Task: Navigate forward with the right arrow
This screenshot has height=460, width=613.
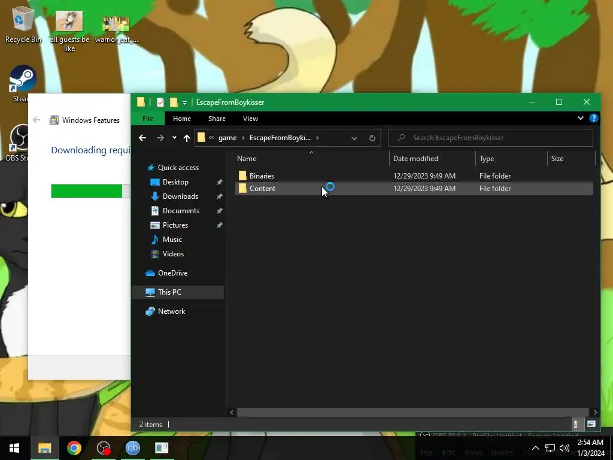Action: [160, 138]
